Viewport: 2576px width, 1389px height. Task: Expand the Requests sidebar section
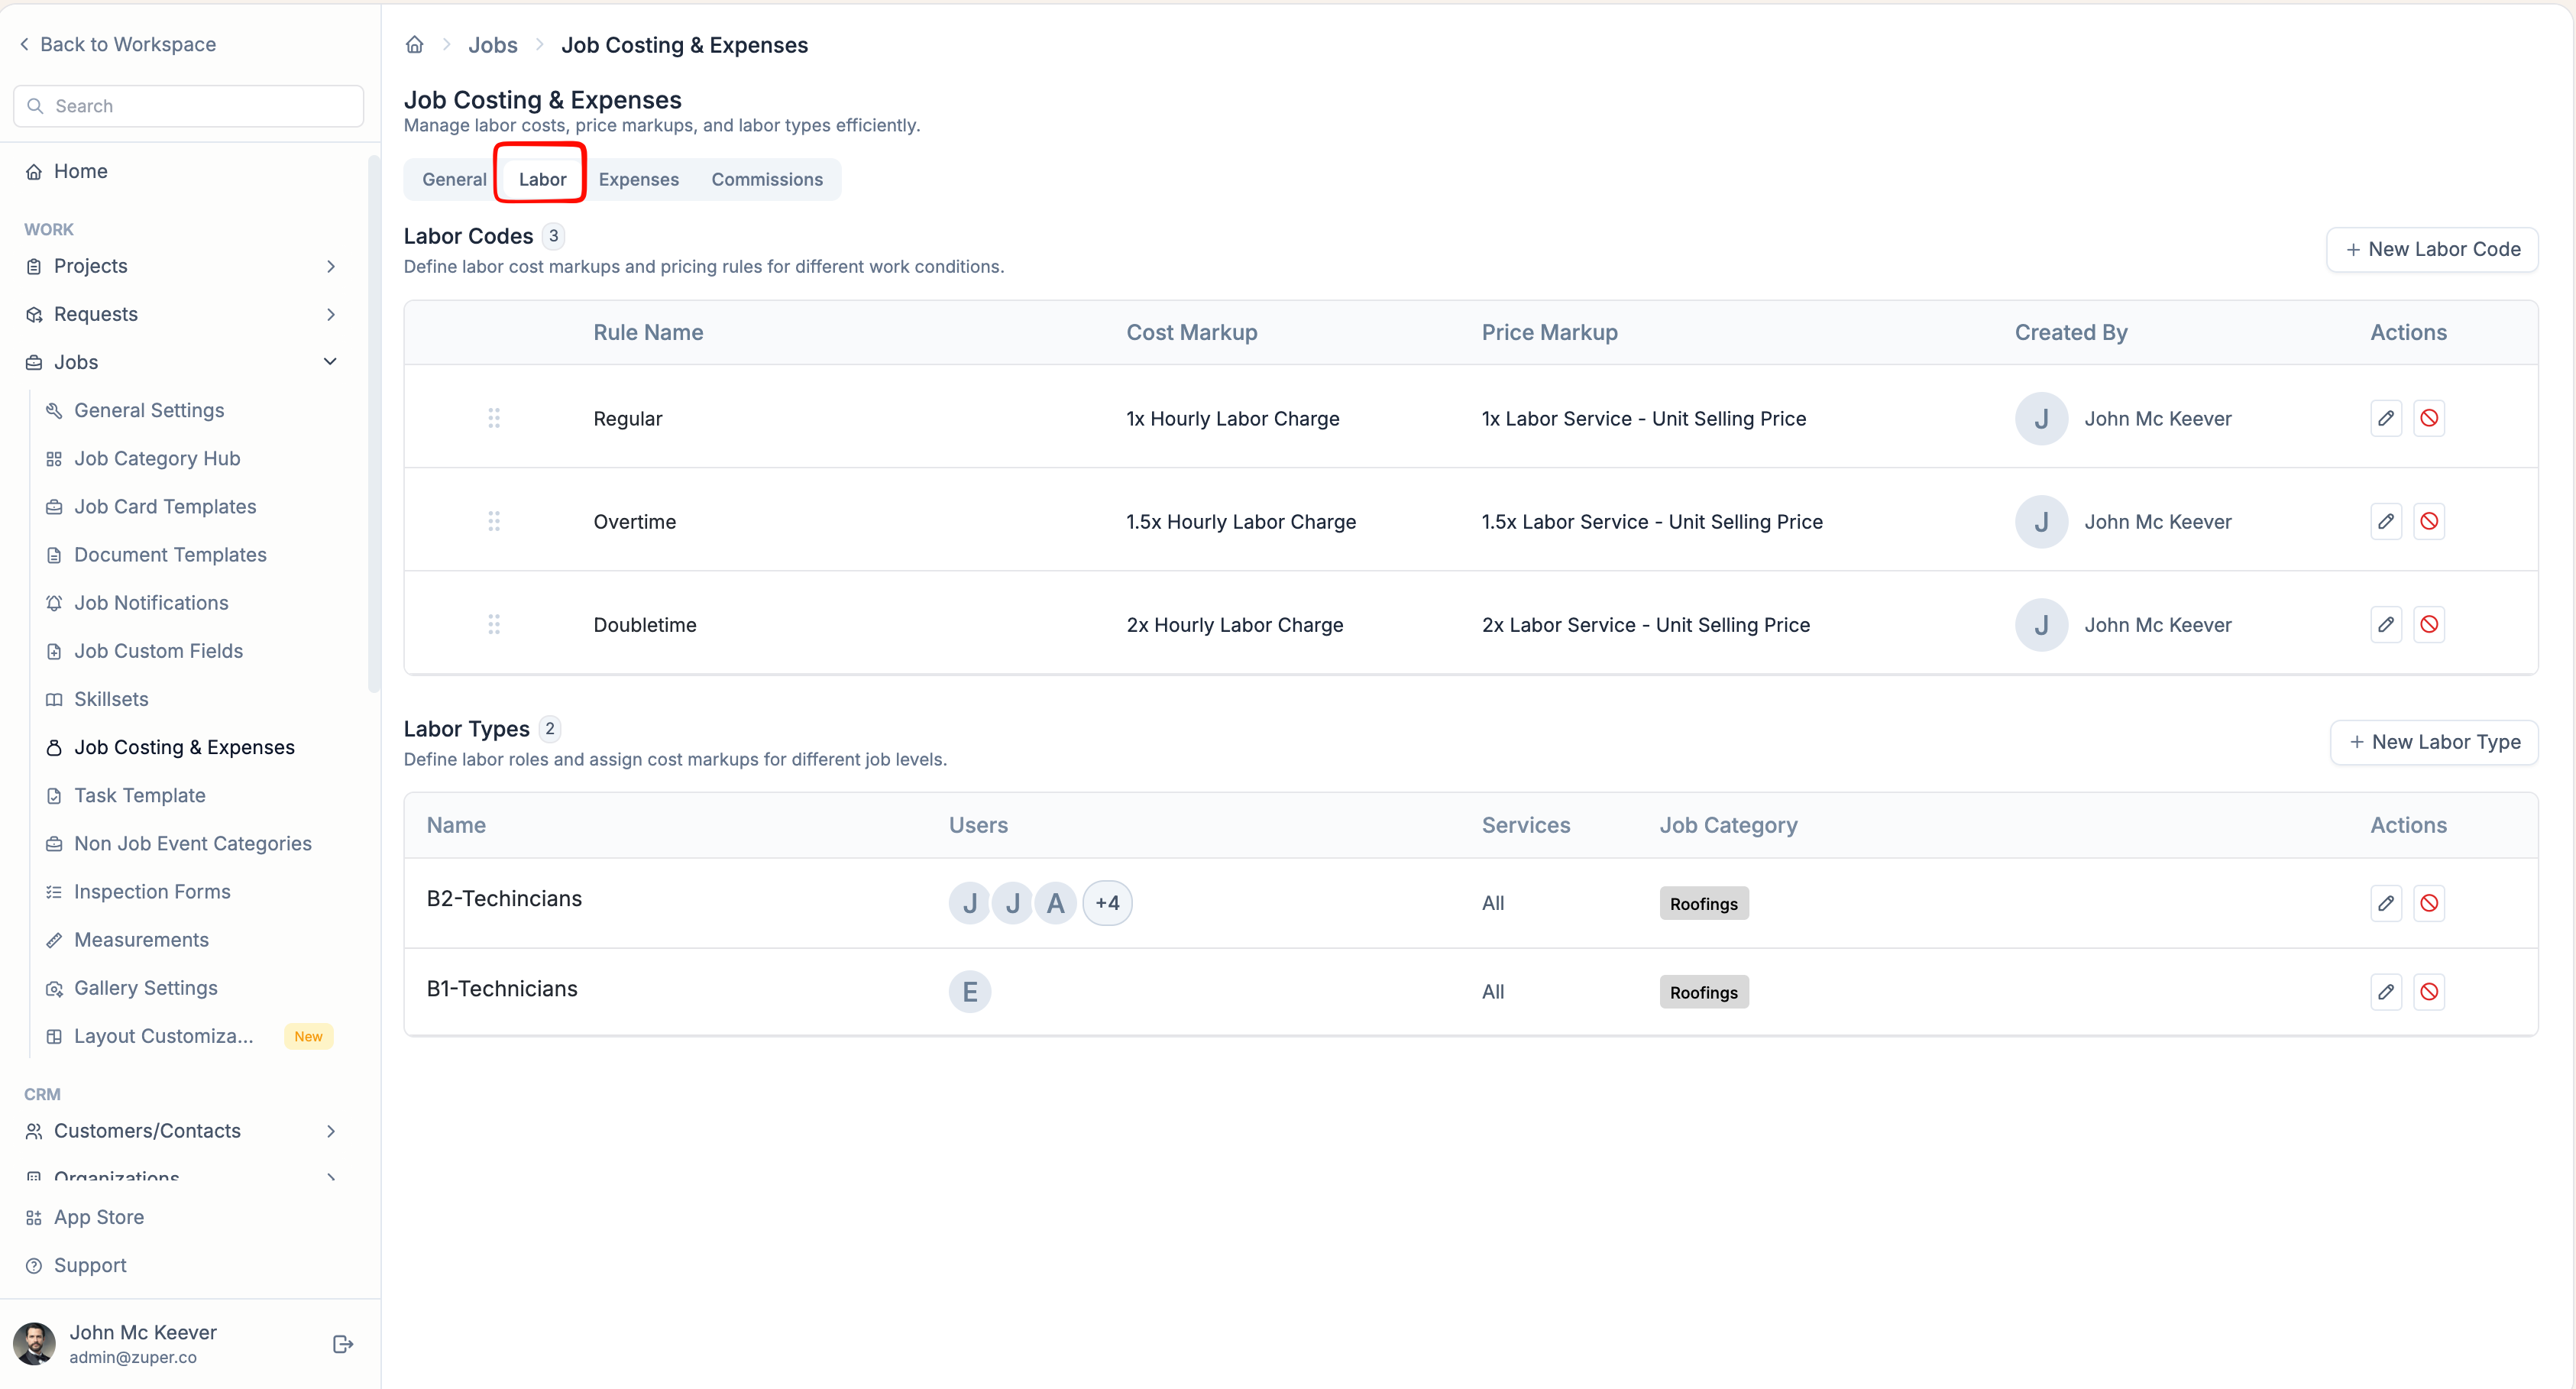click(331, 314)
